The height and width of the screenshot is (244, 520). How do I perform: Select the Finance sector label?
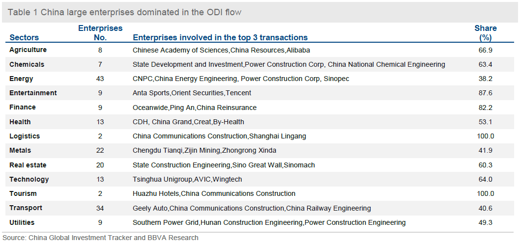tap(23, 107)
